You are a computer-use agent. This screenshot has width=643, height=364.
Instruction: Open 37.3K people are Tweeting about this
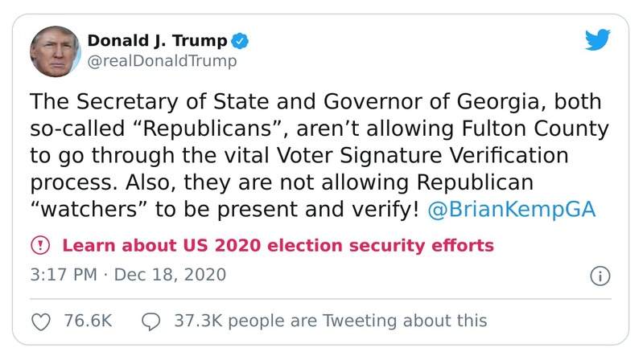[x=331, y=321]
